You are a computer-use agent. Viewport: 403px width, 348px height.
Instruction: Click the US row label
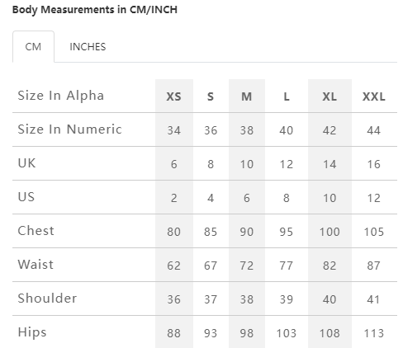point(26,197)
